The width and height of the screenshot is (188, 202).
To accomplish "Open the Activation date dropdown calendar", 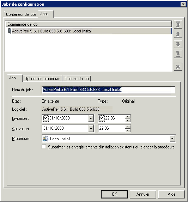I will (x=91, y=128).
